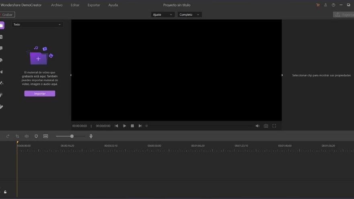Click the Seleccionar clip properties message
Screen dimensions: 354x199
coord(321,75)
